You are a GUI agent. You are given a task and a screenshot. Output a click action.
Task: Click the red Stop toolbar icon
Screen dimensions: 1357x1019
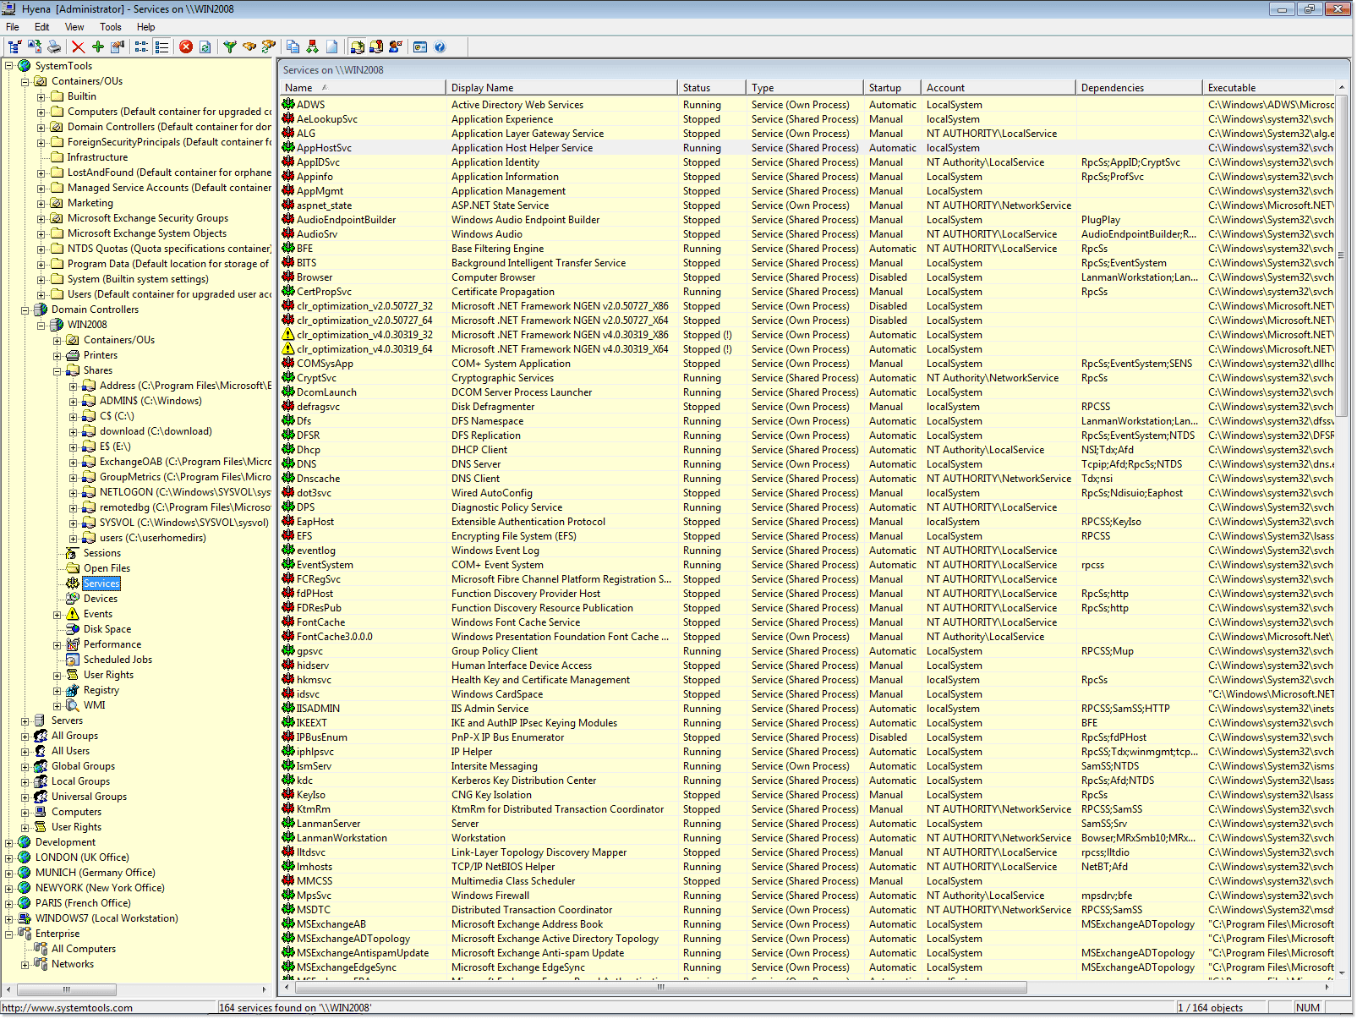(185, 47)
